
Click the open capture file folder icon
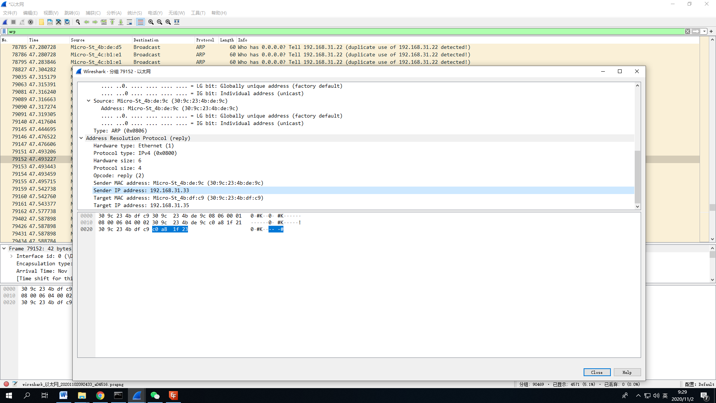click(x=41, y=22)
